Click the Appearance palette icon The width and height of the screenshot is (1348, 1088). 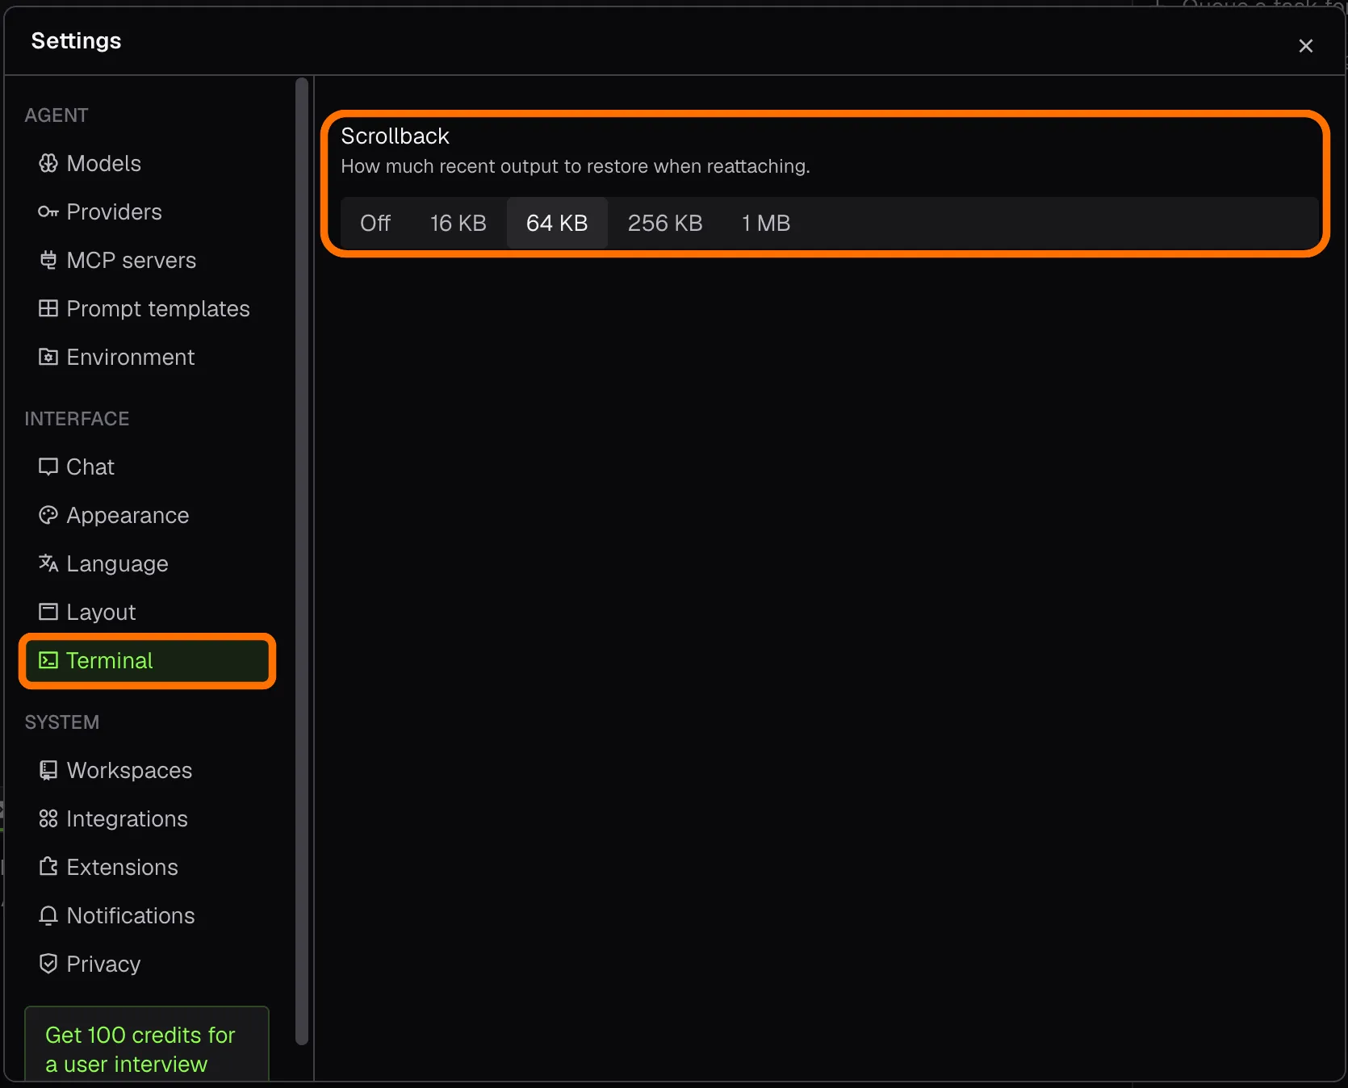coord(48,516)
